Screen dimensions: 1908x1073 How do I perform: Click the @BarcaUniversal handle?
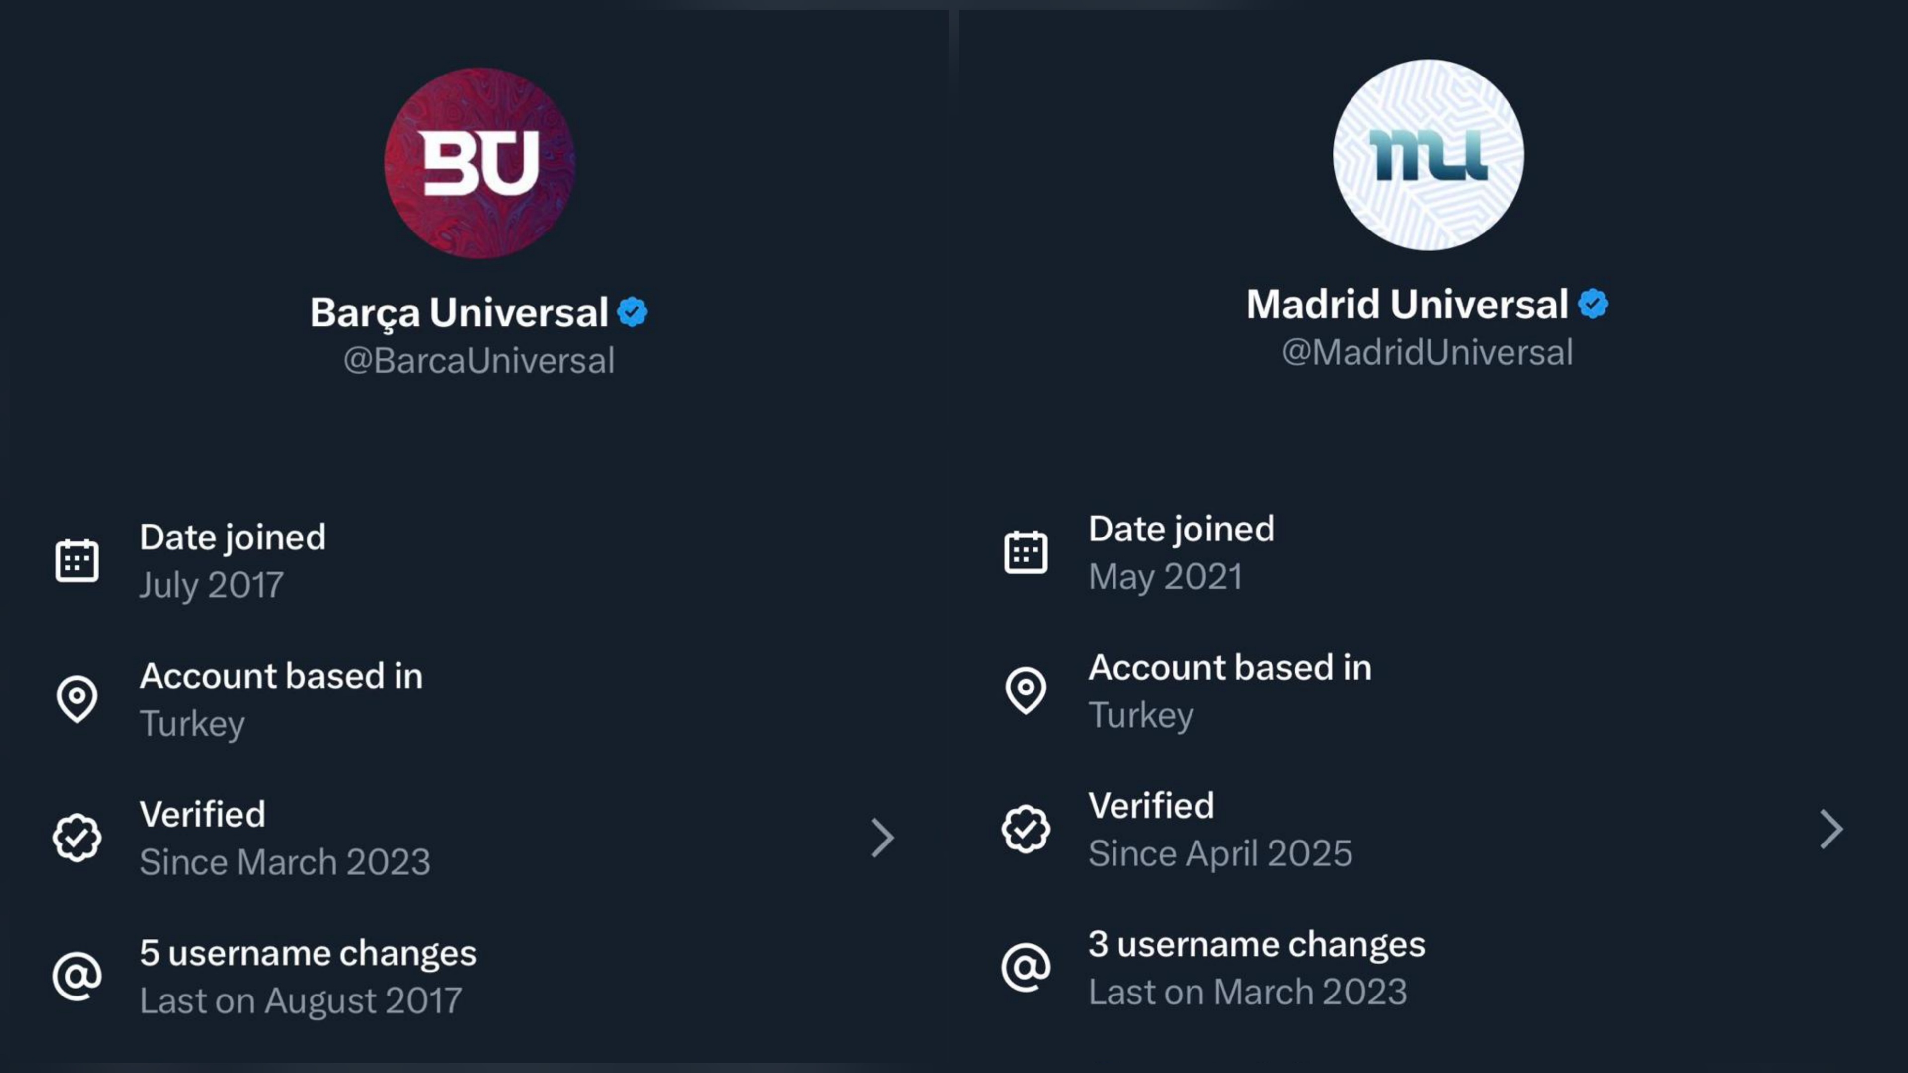478,361
